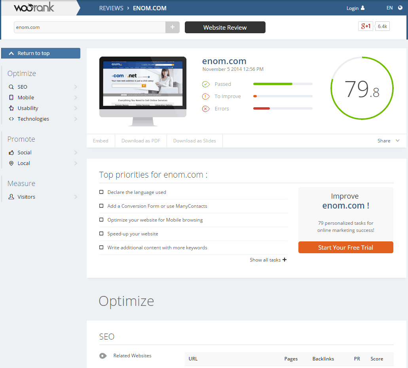408x368 pixels.
Task: Check the Add a Conversion Form task
Action: [x=101, y=206]
